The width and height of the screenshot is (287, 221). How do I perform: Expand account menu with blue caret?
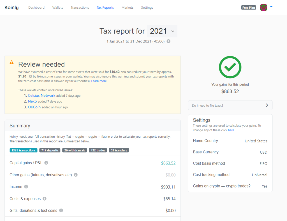[x=271, y=7]
